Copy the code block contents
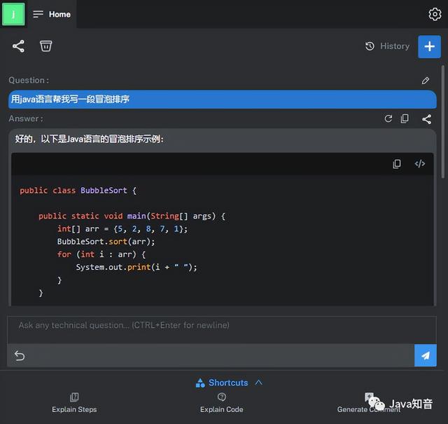Screen dimensions: 448x424 pyautogui.click(x=397, y=164)
